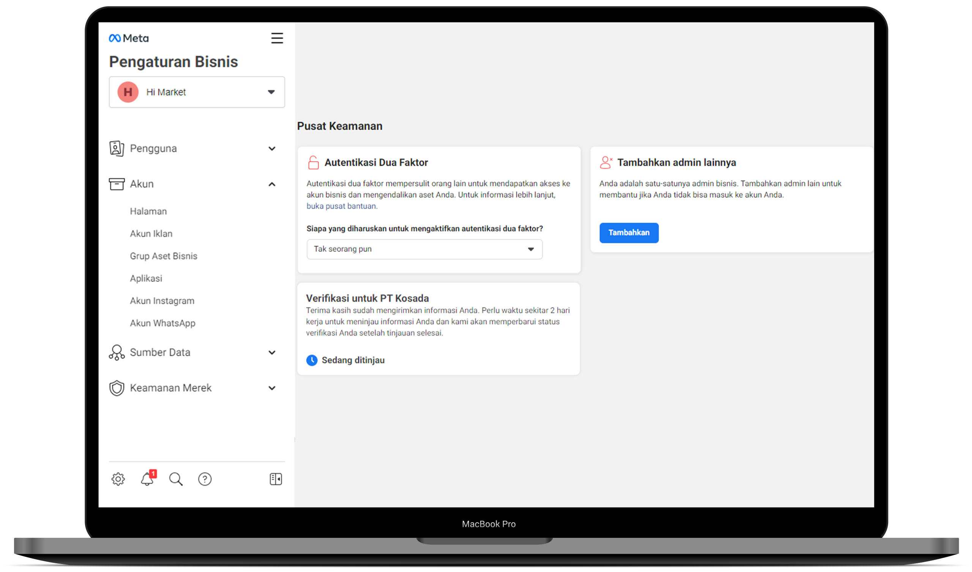Click the red padlock icon

point(314,163)
